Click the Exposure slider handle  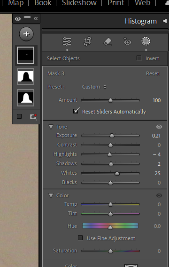pyautogui.click(x=112, y=136)
